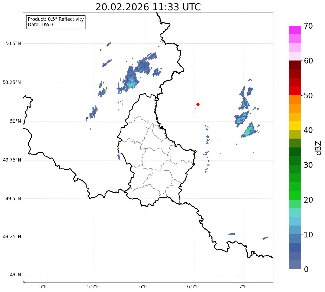Click the 49.25°N latitude label
This screenshot has width=325, height=292.
pos(12,237)
